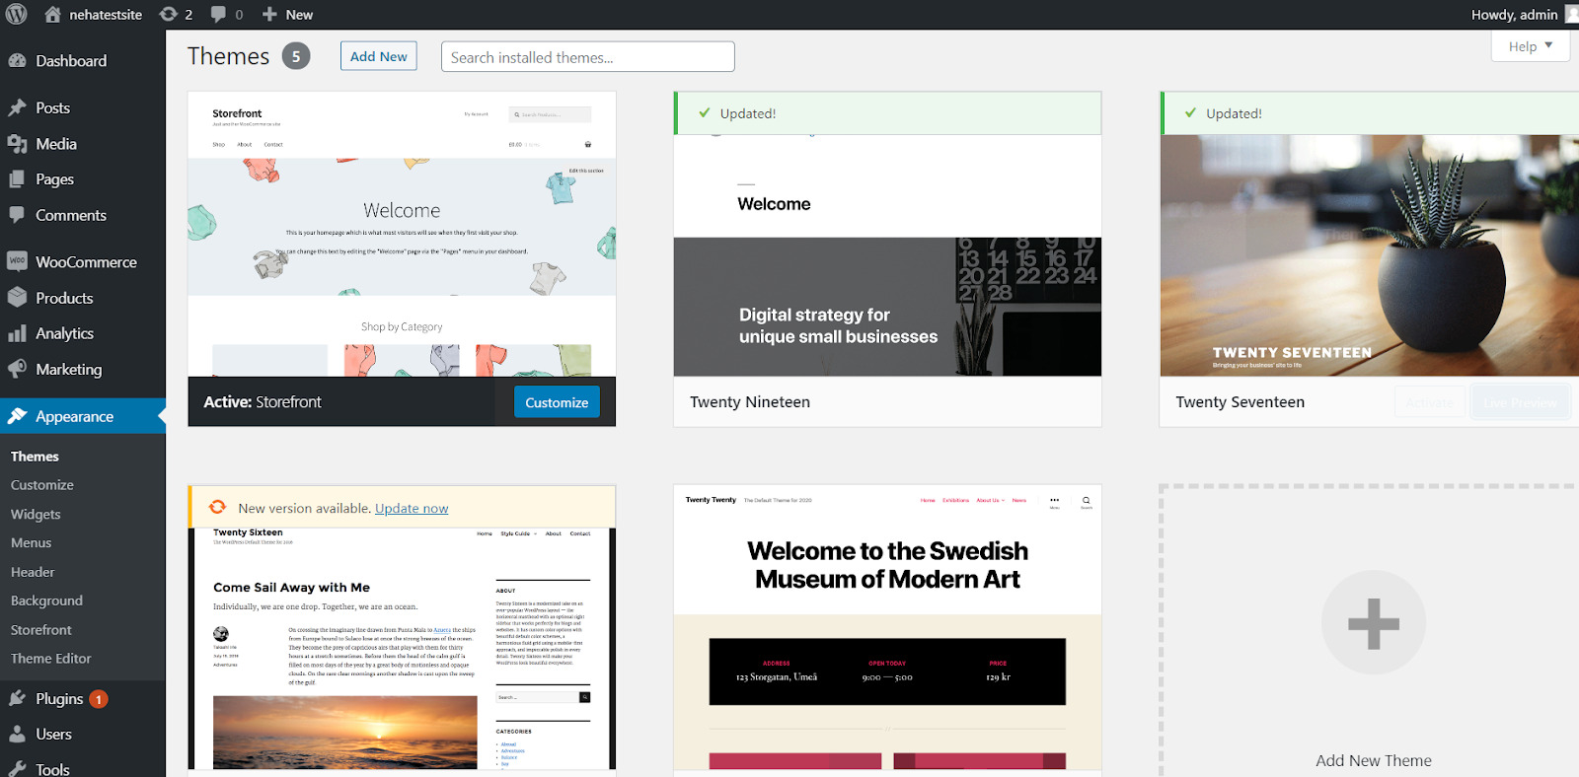Screen dimensions: 1579x777
Task: Open the Menus submenu item
Action: 31,543
